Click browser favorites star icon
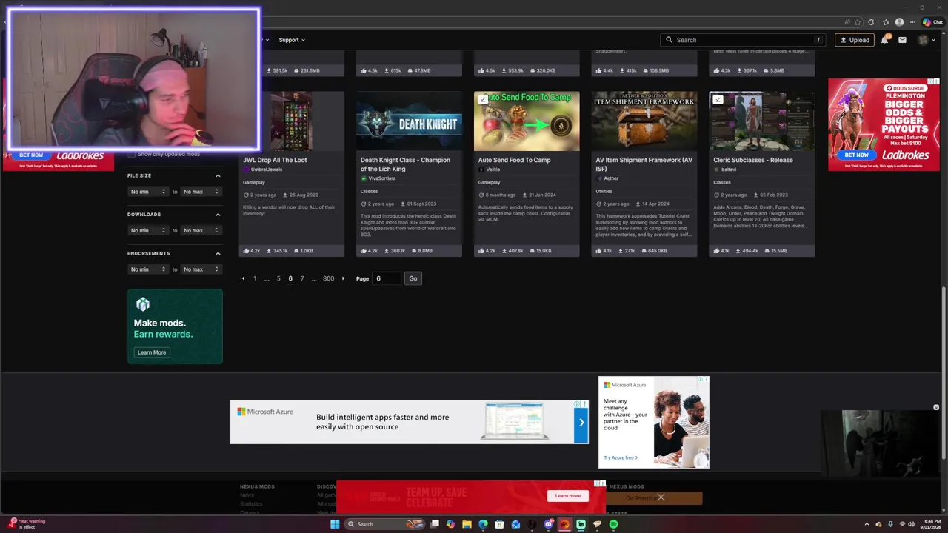 pos(858,22)
